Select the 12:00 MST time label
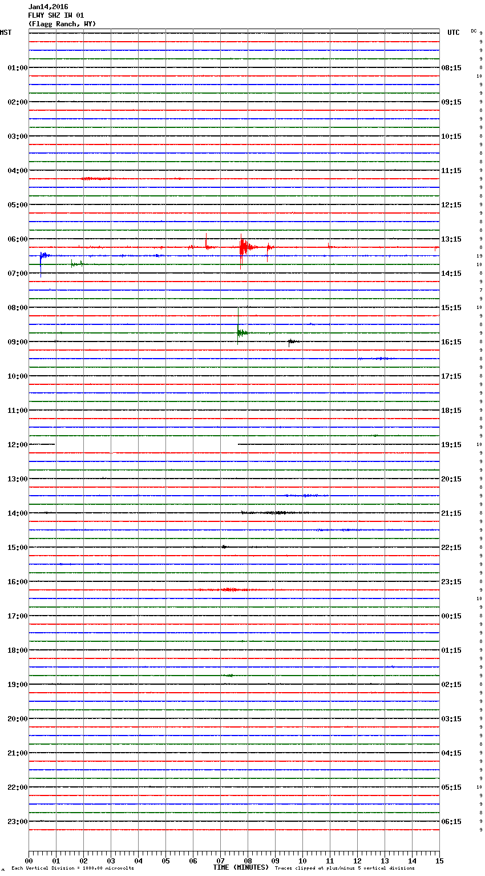Screen dimensions: 485x876 point(18,445)
